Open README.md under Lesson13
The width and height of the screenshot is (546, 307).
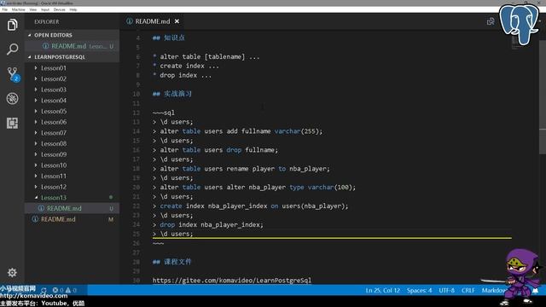click(72, 208)
